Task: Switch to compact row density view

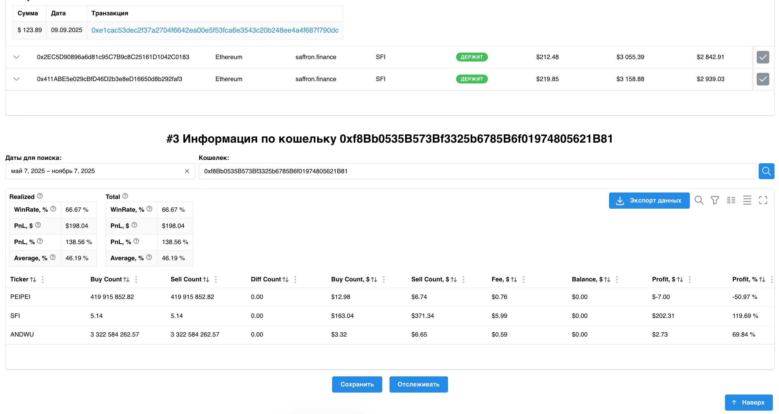Action: coord(748,200)
